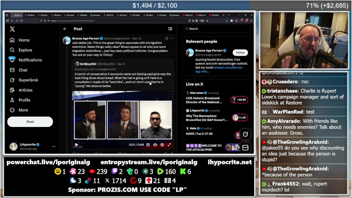The width and height of the screenshot is (352, 198).
Task: Open the floating Grok button
Action: click(245, 134)
